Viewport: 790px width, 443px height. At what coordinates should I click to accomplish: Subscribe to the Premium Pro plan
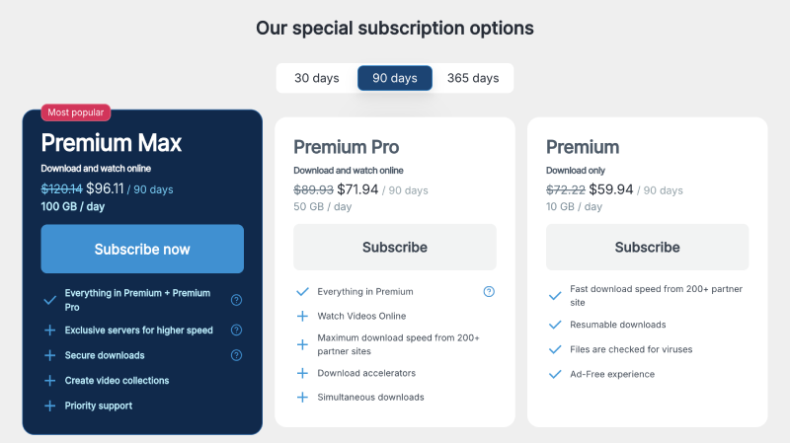tap(395, 247)
